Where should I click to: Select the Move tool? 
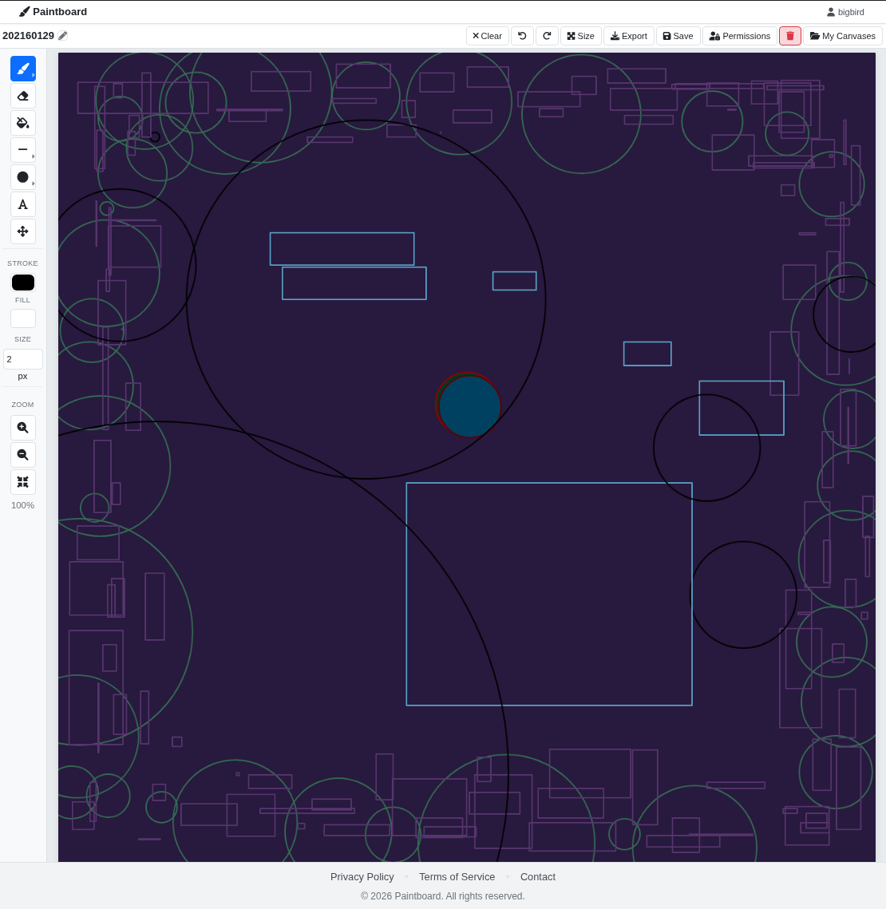(22, 231)
